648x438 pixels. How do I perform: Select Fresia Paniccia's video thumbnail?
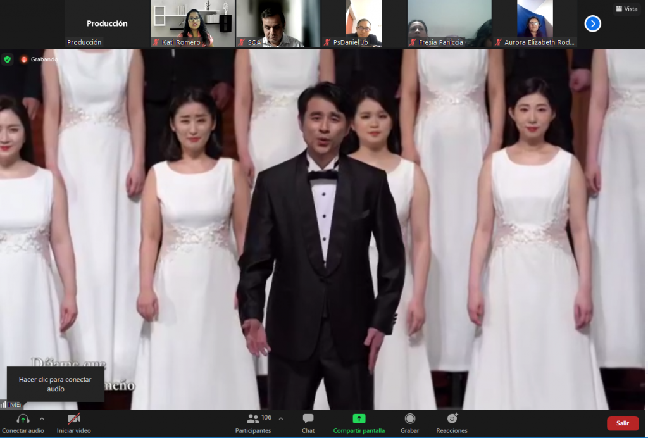450,23
